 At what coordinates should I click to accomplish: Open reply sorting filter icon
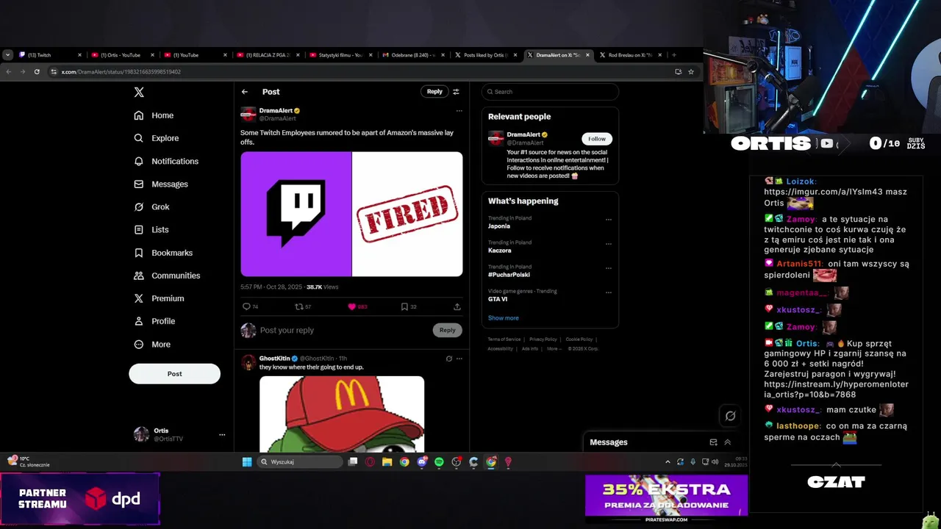(x=456, y=92)
